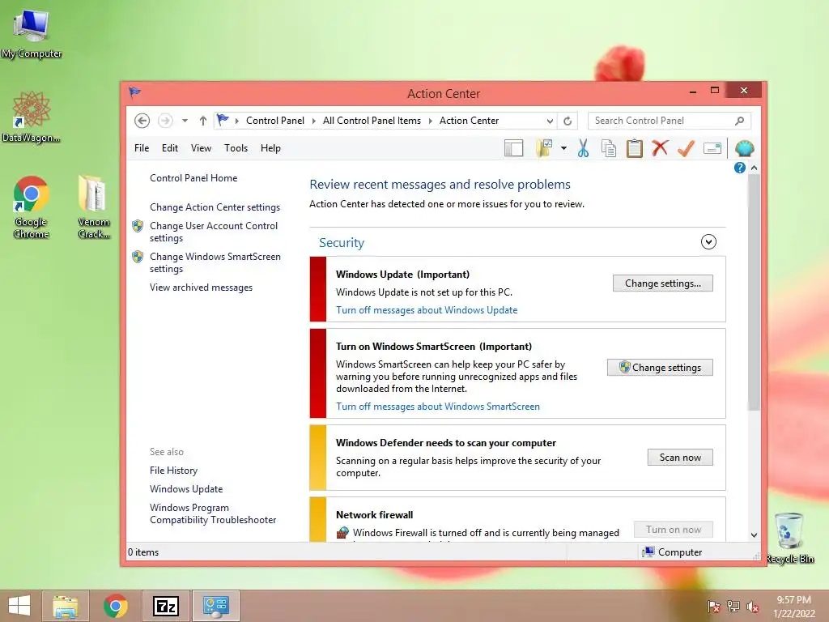Click the Turn on now firewall button
This screenshot has height=622, width=829.
click(673, 530)
